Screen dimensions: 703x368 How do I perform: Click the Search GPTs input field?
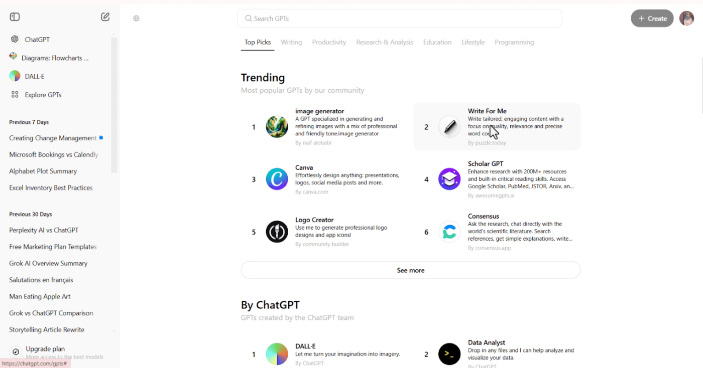point(400,19)
